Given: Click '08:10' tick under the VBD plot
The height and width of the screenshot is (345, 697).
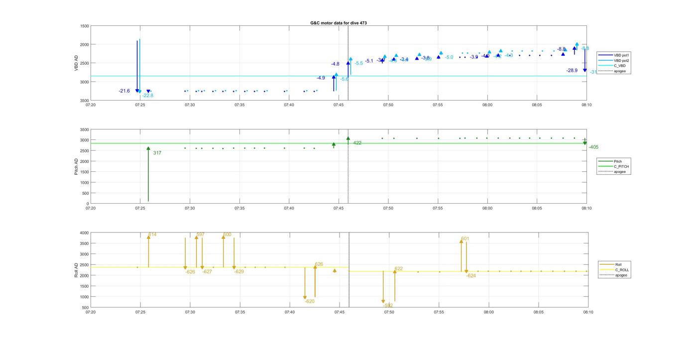Looking at the screenshot, I should 586,105.
